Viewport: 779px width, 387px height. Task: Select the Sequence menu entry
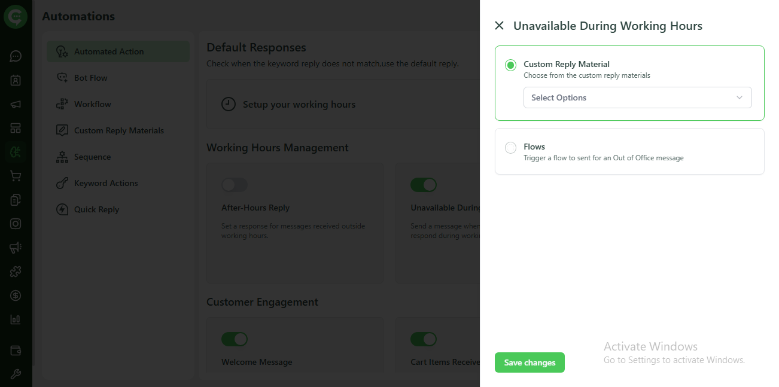coord(92,156)
